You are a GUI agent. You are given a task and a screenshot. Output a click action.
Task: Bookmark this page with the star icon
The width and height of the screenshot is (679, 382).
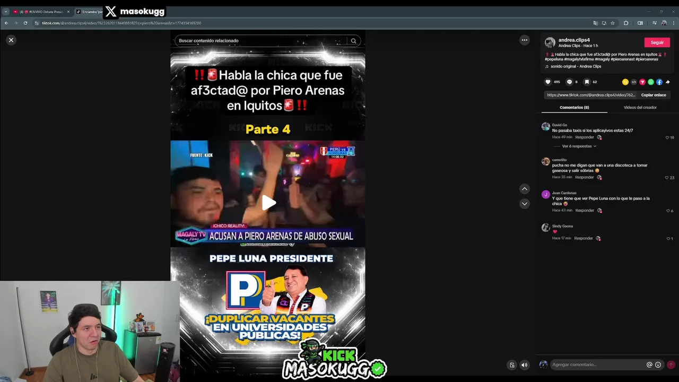613,23
